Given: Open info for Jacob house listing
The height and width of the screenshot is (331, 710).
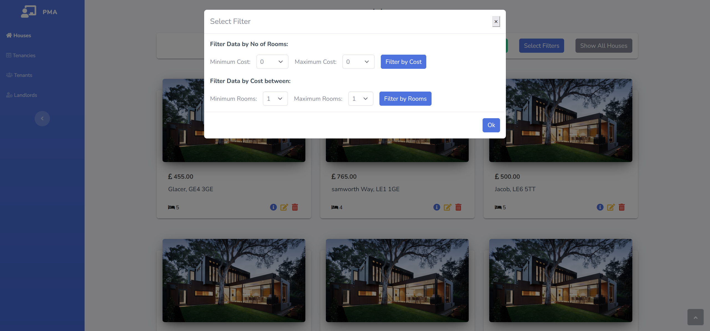Looking at the screenshot, I should click(x=600, y=207).
